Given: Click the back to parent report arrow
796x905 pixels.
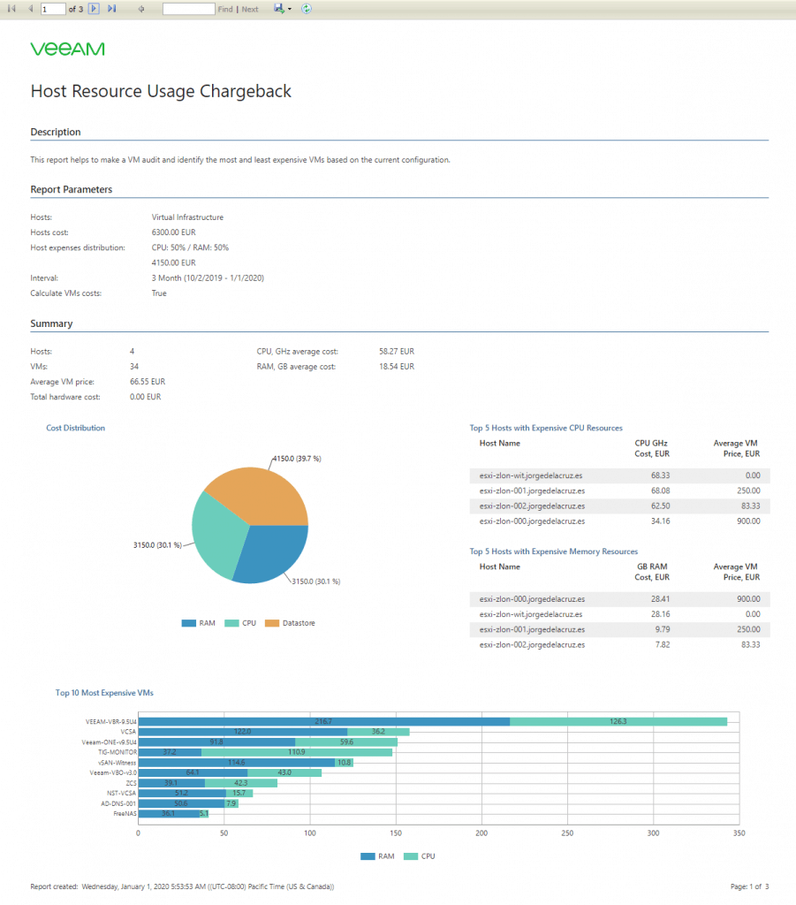Looking at the screenshot, I should click(141, 9).
